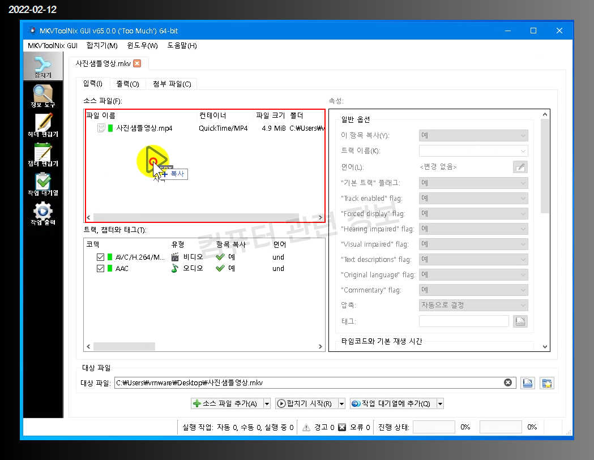Click the language edit pencil button
Viewport: 594px width, 460px height.
[520, 167]
